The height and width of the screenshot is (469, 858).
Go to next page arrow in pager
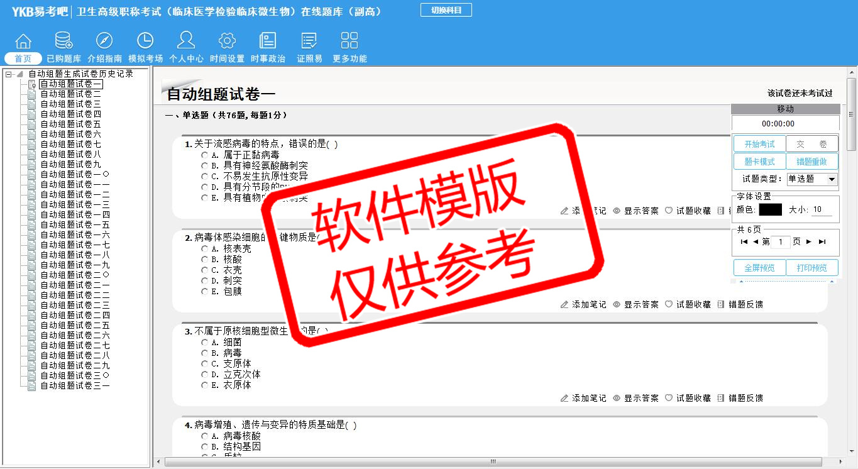pos(809,241)
